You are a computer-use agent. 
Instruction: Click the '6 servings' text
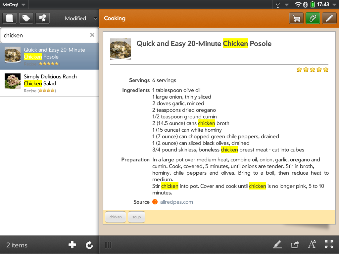point(164,80)
